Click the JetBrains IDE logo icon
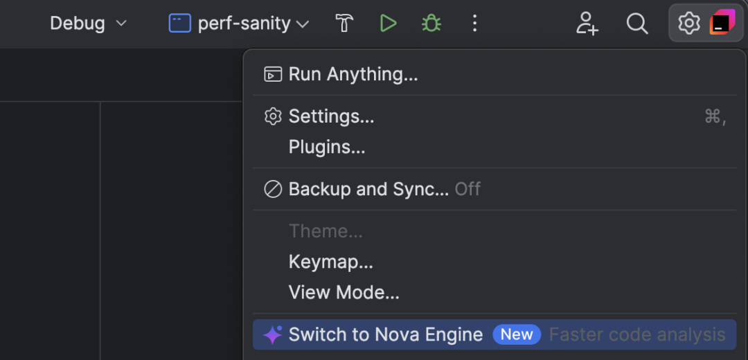Screen dimensions: 748x360 [x=722, y=22]
